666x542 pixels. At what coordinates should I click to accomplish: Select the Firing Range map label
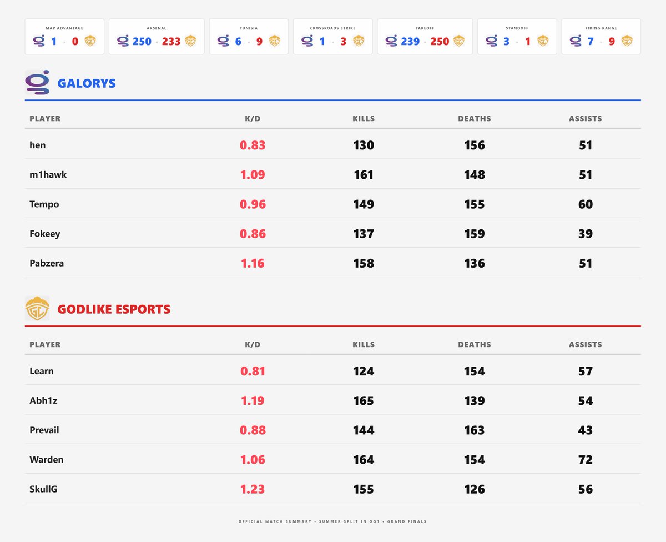601,28
